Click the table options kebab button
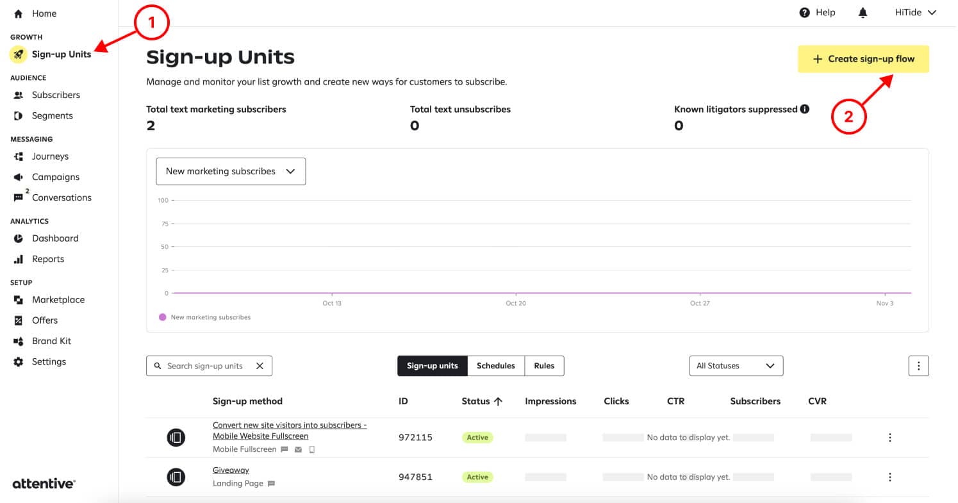The height and width of the screenshot is (503, 958). click(x=918, y=366)
